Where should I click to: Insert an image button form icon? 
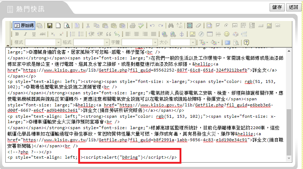(x=269, y=26)
